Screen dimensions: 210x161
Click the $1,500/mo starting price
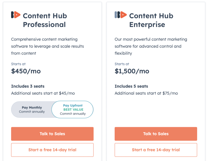pos(132,71)
